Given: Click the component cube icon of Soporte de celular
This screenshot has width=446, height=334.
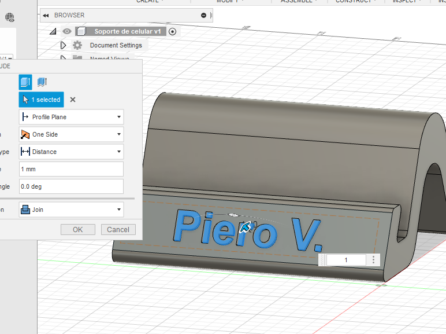Looking at the screenshot, I should pos(81,31).
